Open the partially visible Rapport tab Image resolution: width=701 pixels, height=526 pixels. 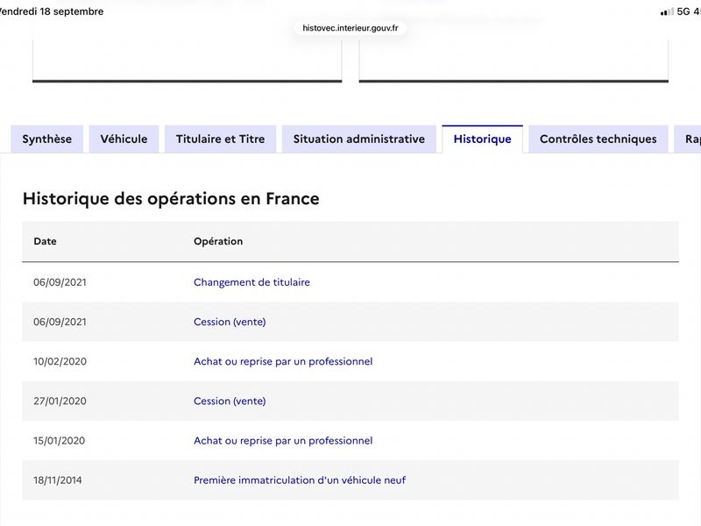[689, 139]
